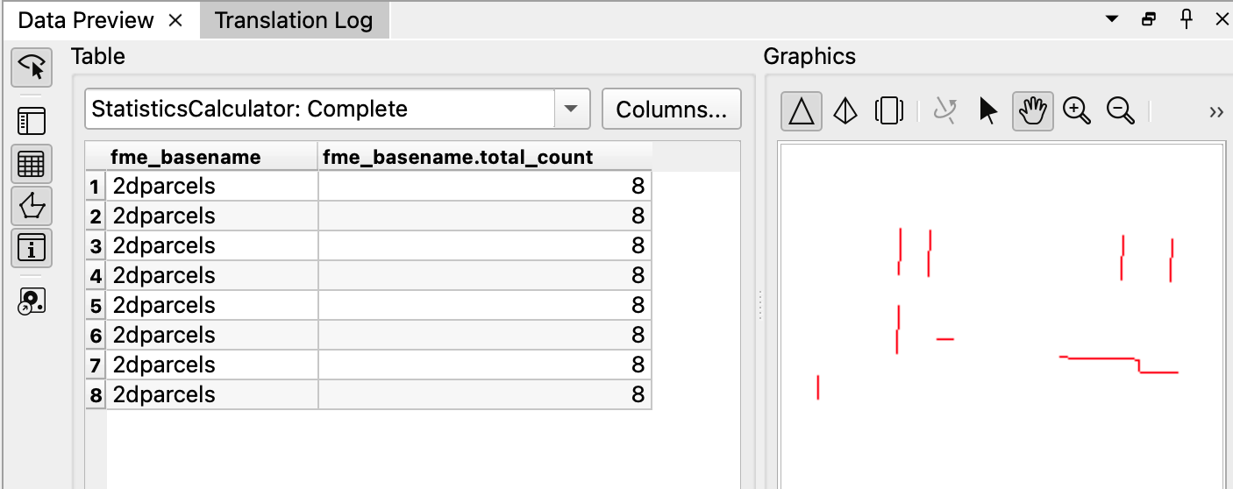Click the Columns... button
Image resolution: width=1233 pixels, height=489 pixels.
tap(672, 110)
